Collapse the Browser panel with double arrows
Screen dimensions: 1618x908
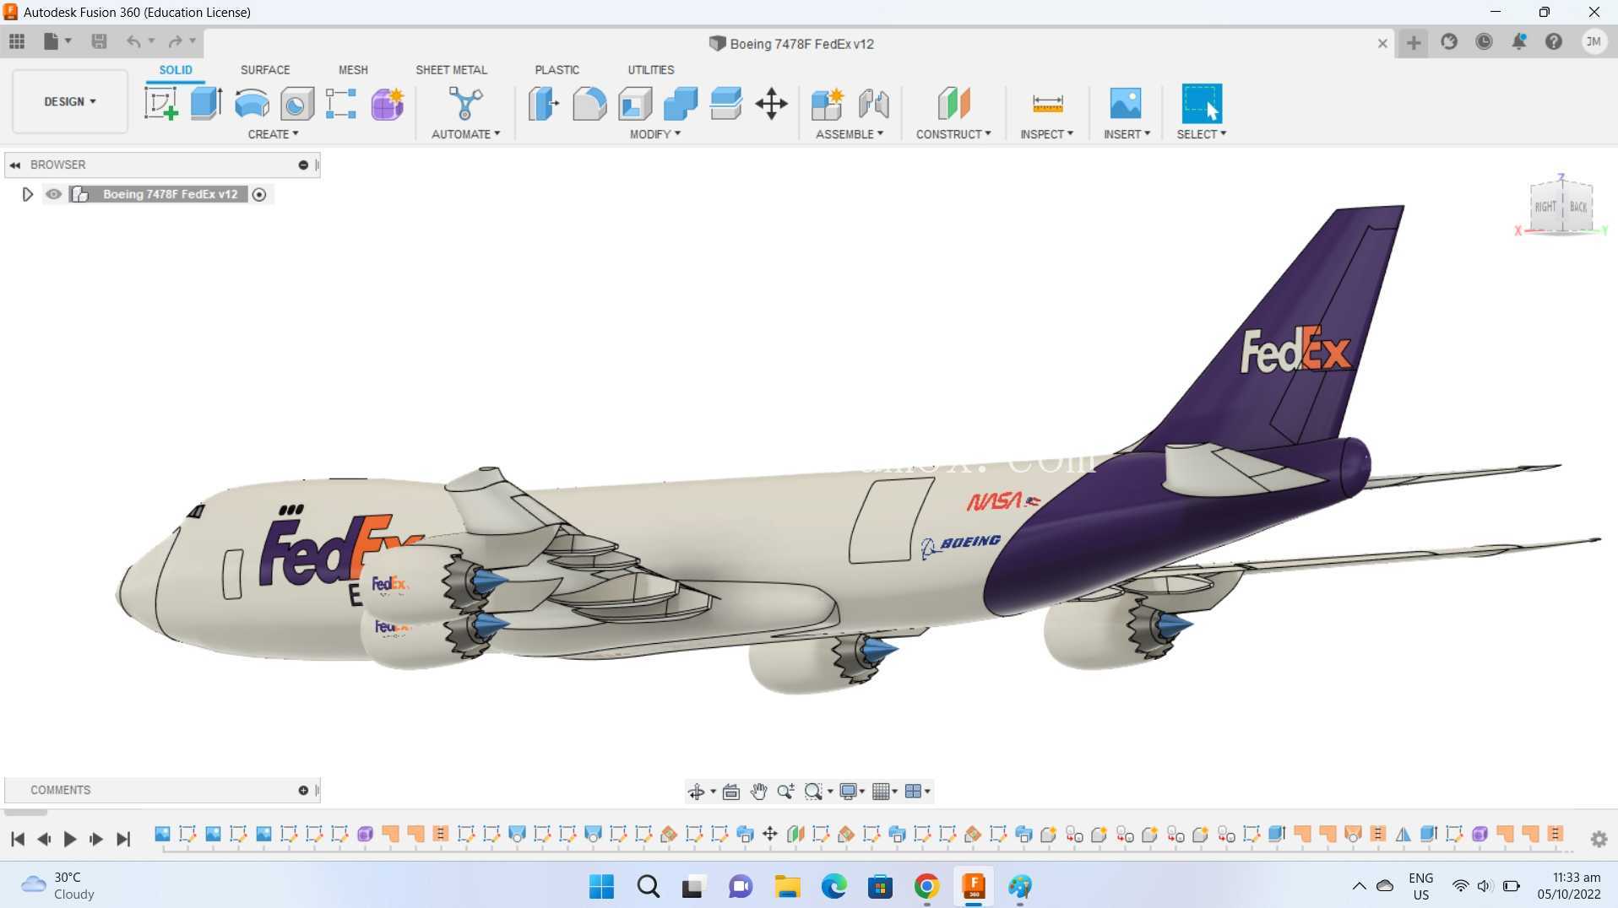pyautogui.click(x=15, y=165)
